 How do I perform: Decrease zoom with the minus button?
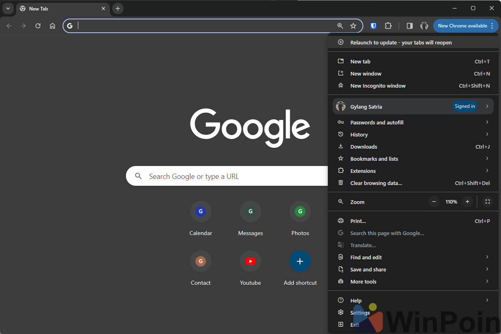pyautogui.click(x=434, y=202)
